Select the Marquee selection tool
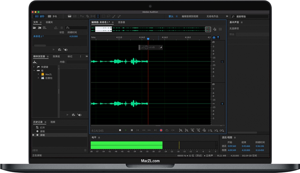The height and width of the screenshot is (173, 300). click(104, 17)
